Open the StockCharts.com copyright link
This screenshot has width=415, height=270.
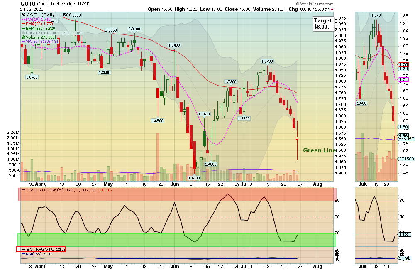pyautogui.click(x=315, y=4)
